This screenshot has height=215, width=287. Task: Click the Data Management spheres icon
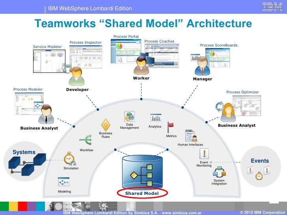click(130, 116)
